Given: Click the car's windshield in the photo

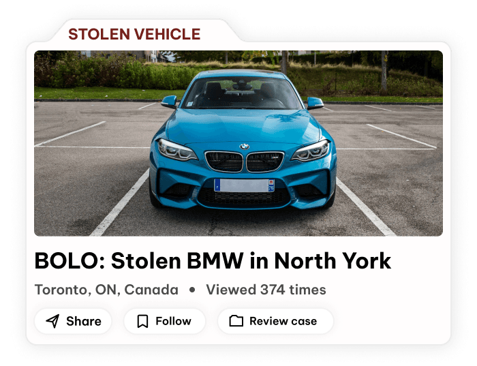Looking at the screenshot, I should pyautogui.click(x=242, y=92).
